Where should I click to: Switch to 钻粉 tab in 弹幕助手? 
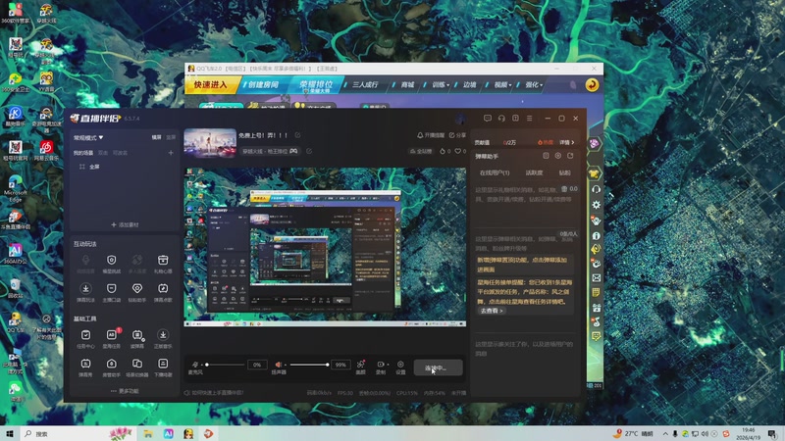pos(564,172)
